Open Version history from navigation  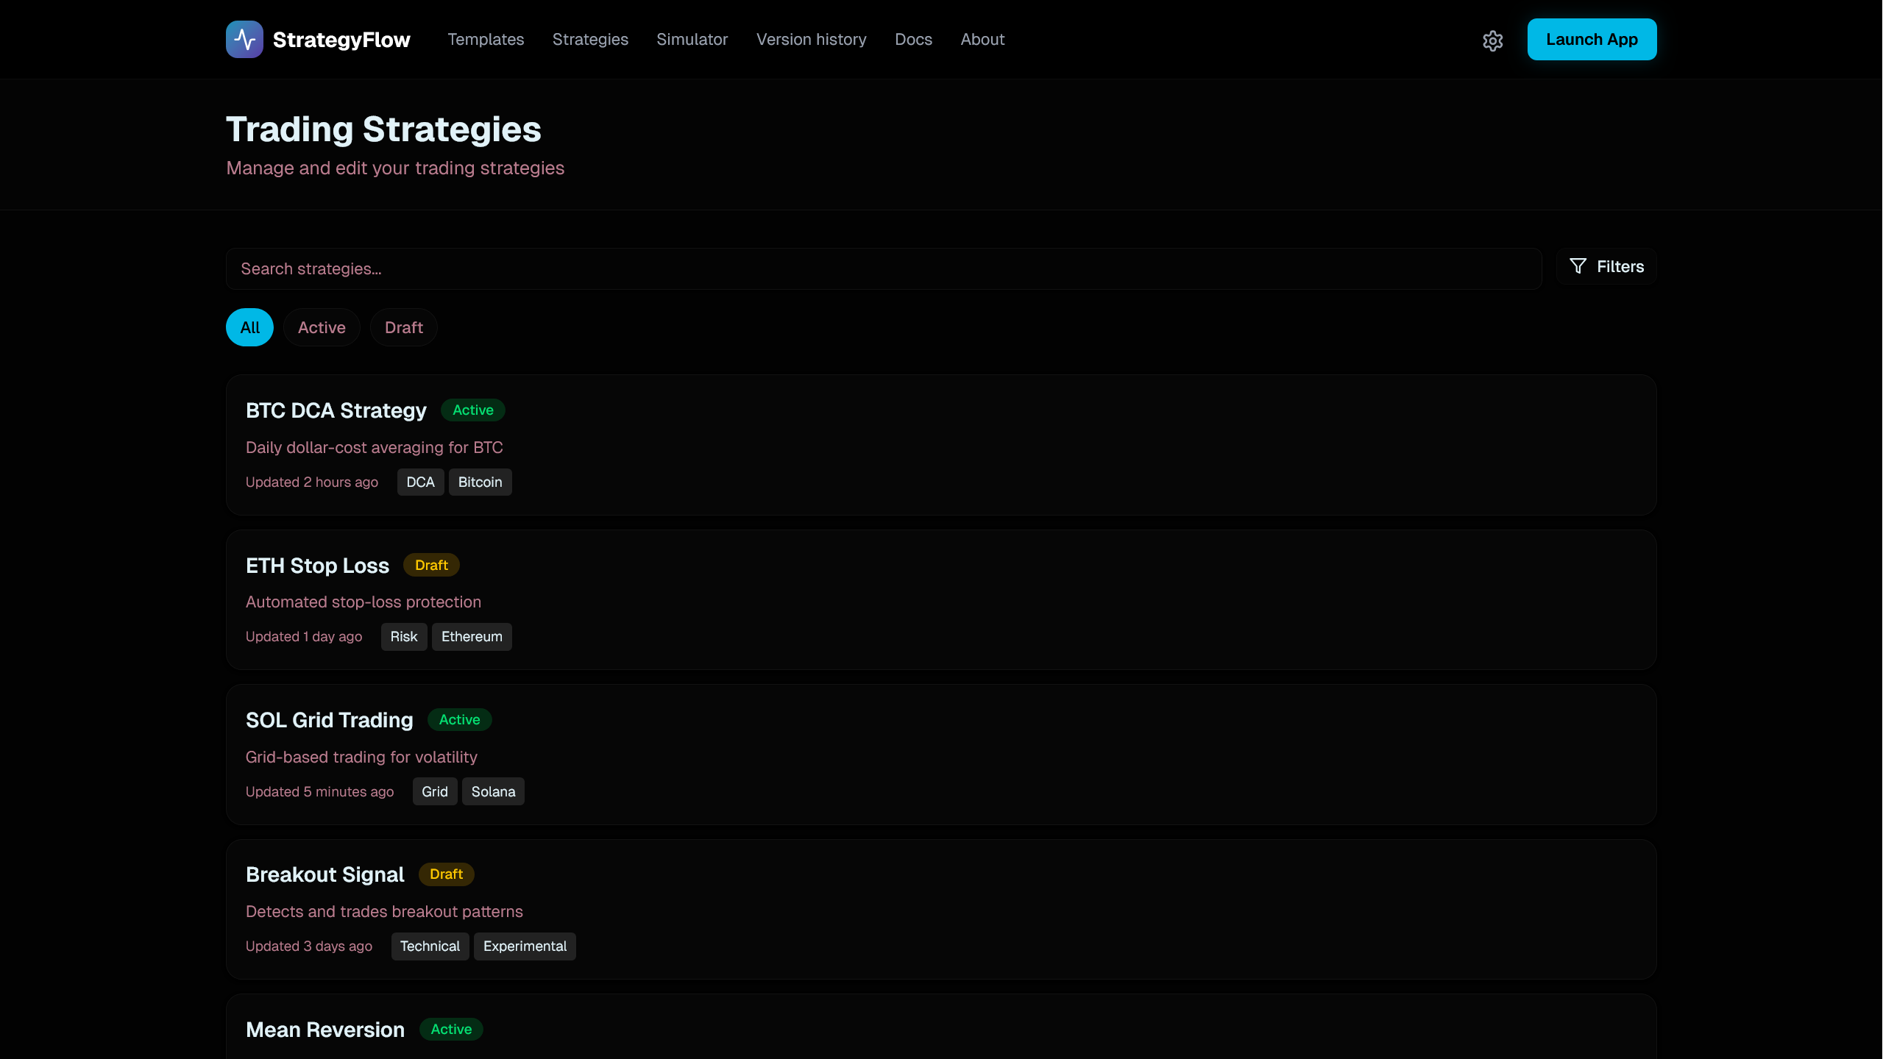pyautogui.click(x=811, y=40)
